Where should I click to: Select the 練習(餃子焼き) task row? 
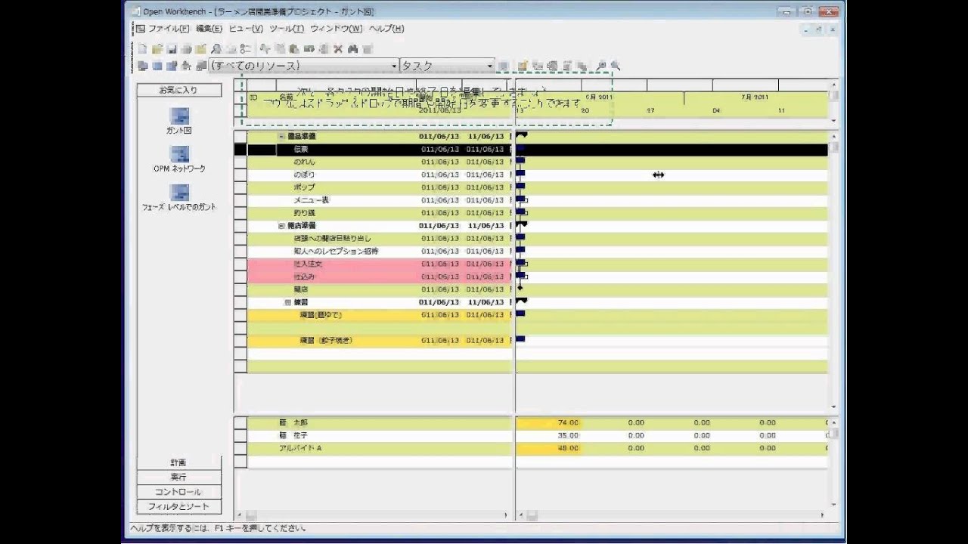point(380,341)
